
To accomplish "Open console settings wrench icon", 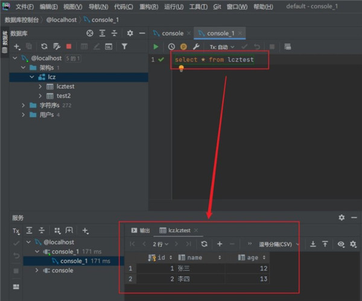I will (x=196, y=46).
